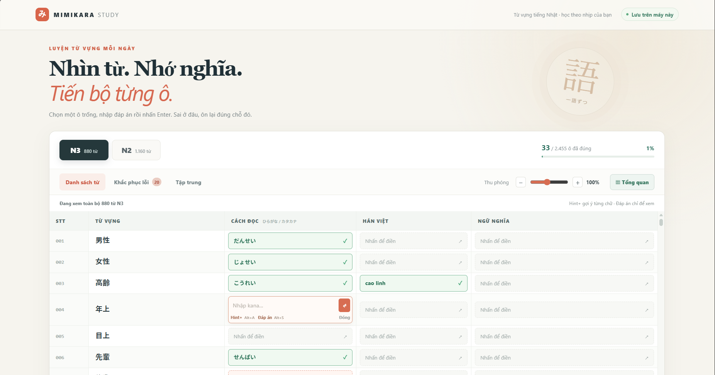Click the vocabulary word 男性

(x=103, y=240)
